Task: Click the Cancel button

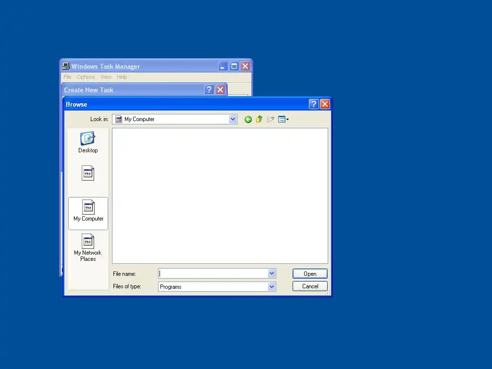Action: (310, 286)
